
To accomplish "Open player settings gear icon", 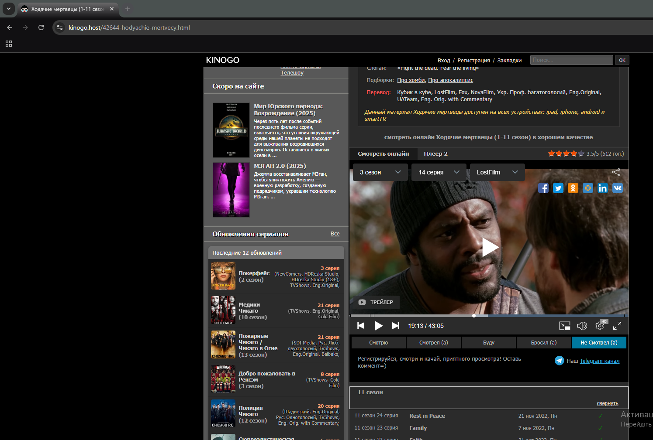I will tap(600, 325).
